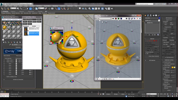The image size is (178, 100).
Task: Click Reset Map/Material X icon in Material Editor
Action: 11,42
